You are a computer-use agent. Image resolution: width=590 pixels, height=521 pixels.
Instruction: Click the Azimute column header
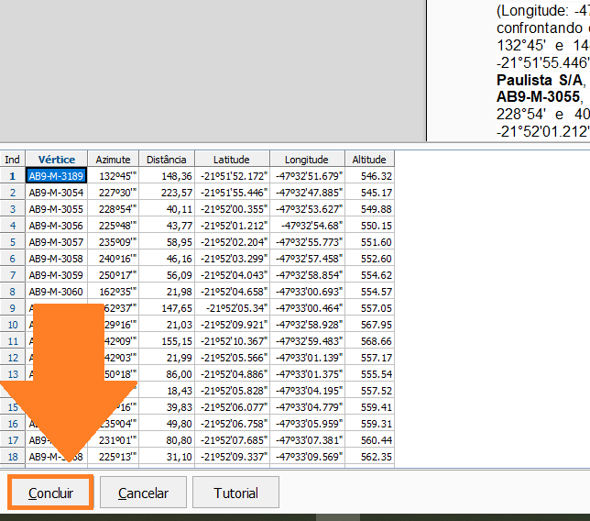click(114, 159)
